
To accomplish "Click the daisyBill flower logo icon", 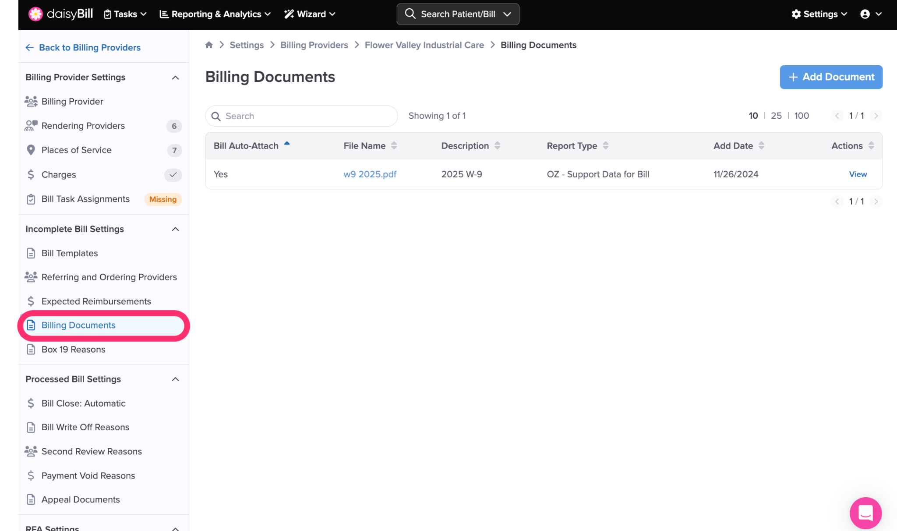I will pos(35,14).
